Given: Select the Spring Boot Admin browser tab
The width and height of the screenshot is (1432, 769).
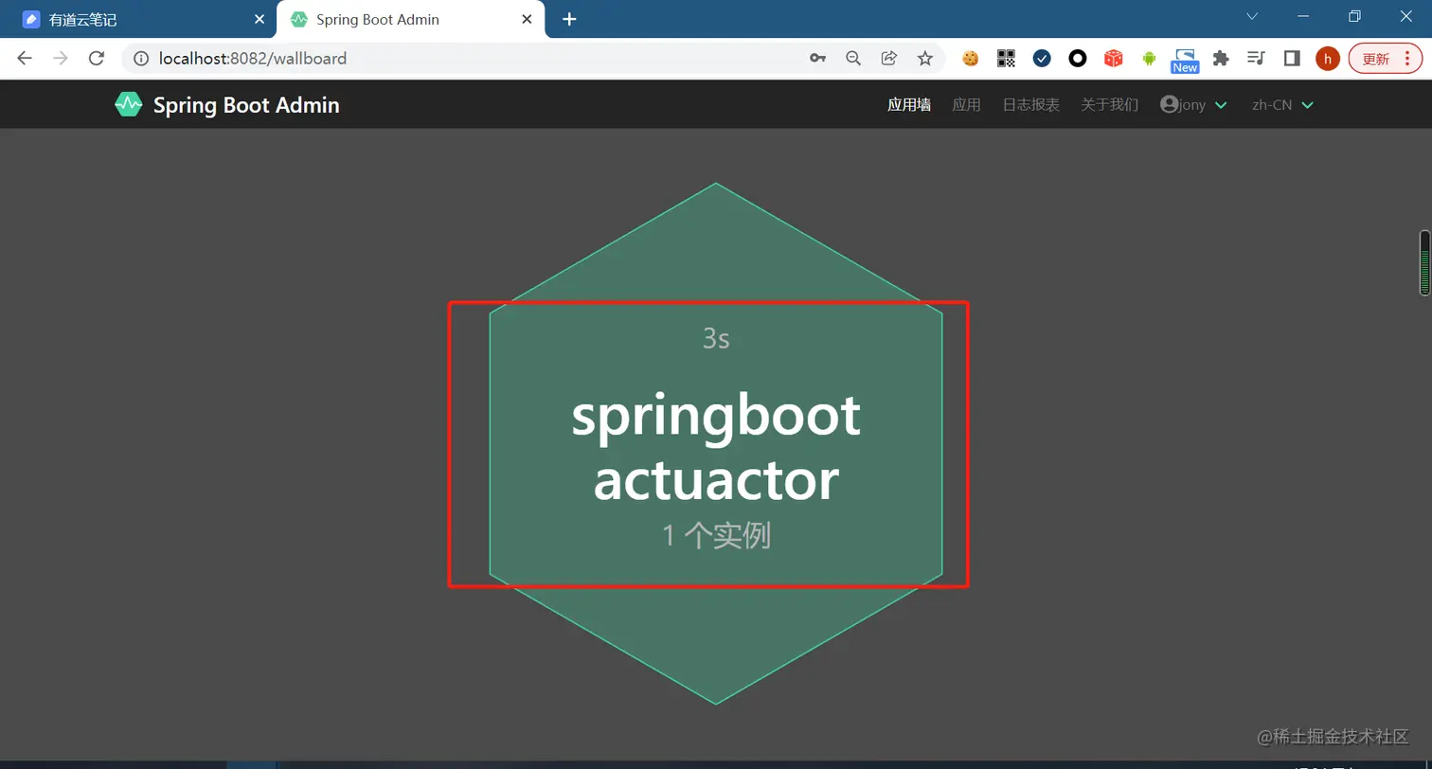Looking at the screenshot, I should tap(410, 19).
